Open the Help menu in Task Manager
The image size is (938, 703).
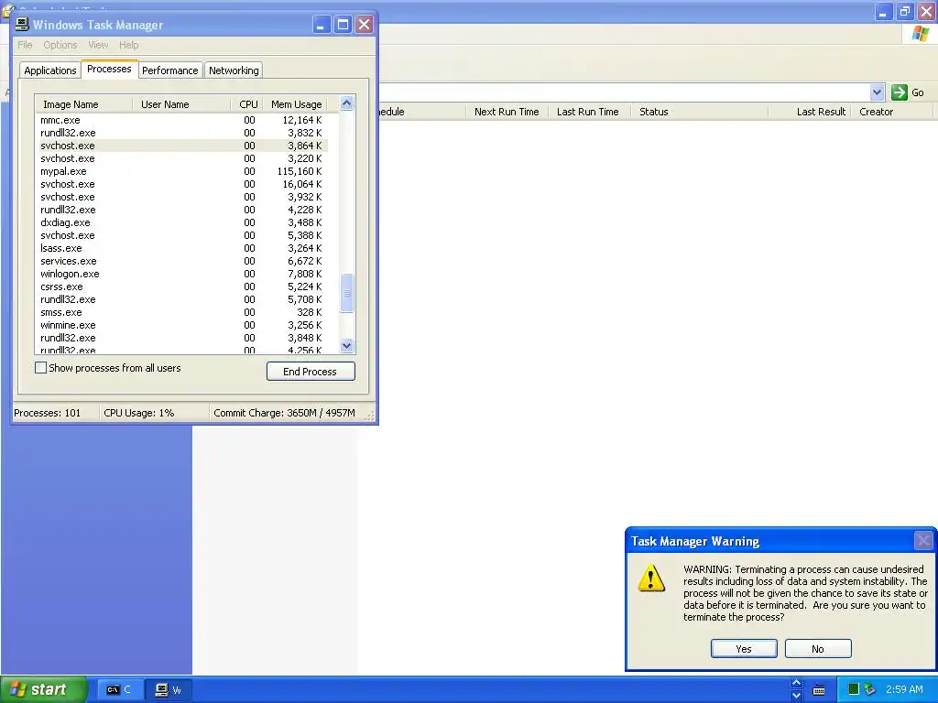[x=128, y=45]
